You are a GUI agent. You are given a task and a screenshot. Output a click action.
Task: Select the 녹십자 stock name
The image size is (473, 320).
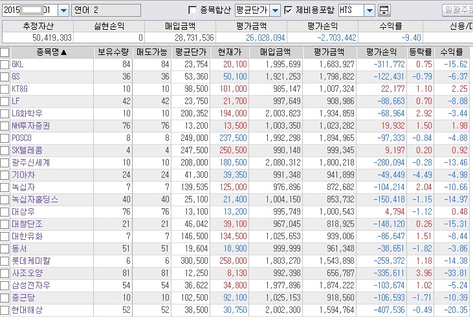pos(23,187)
